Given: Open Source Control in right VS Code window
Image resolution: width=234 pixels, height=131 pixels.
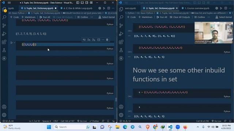Looking at the screenshot, I should click(x=121, y=25).
